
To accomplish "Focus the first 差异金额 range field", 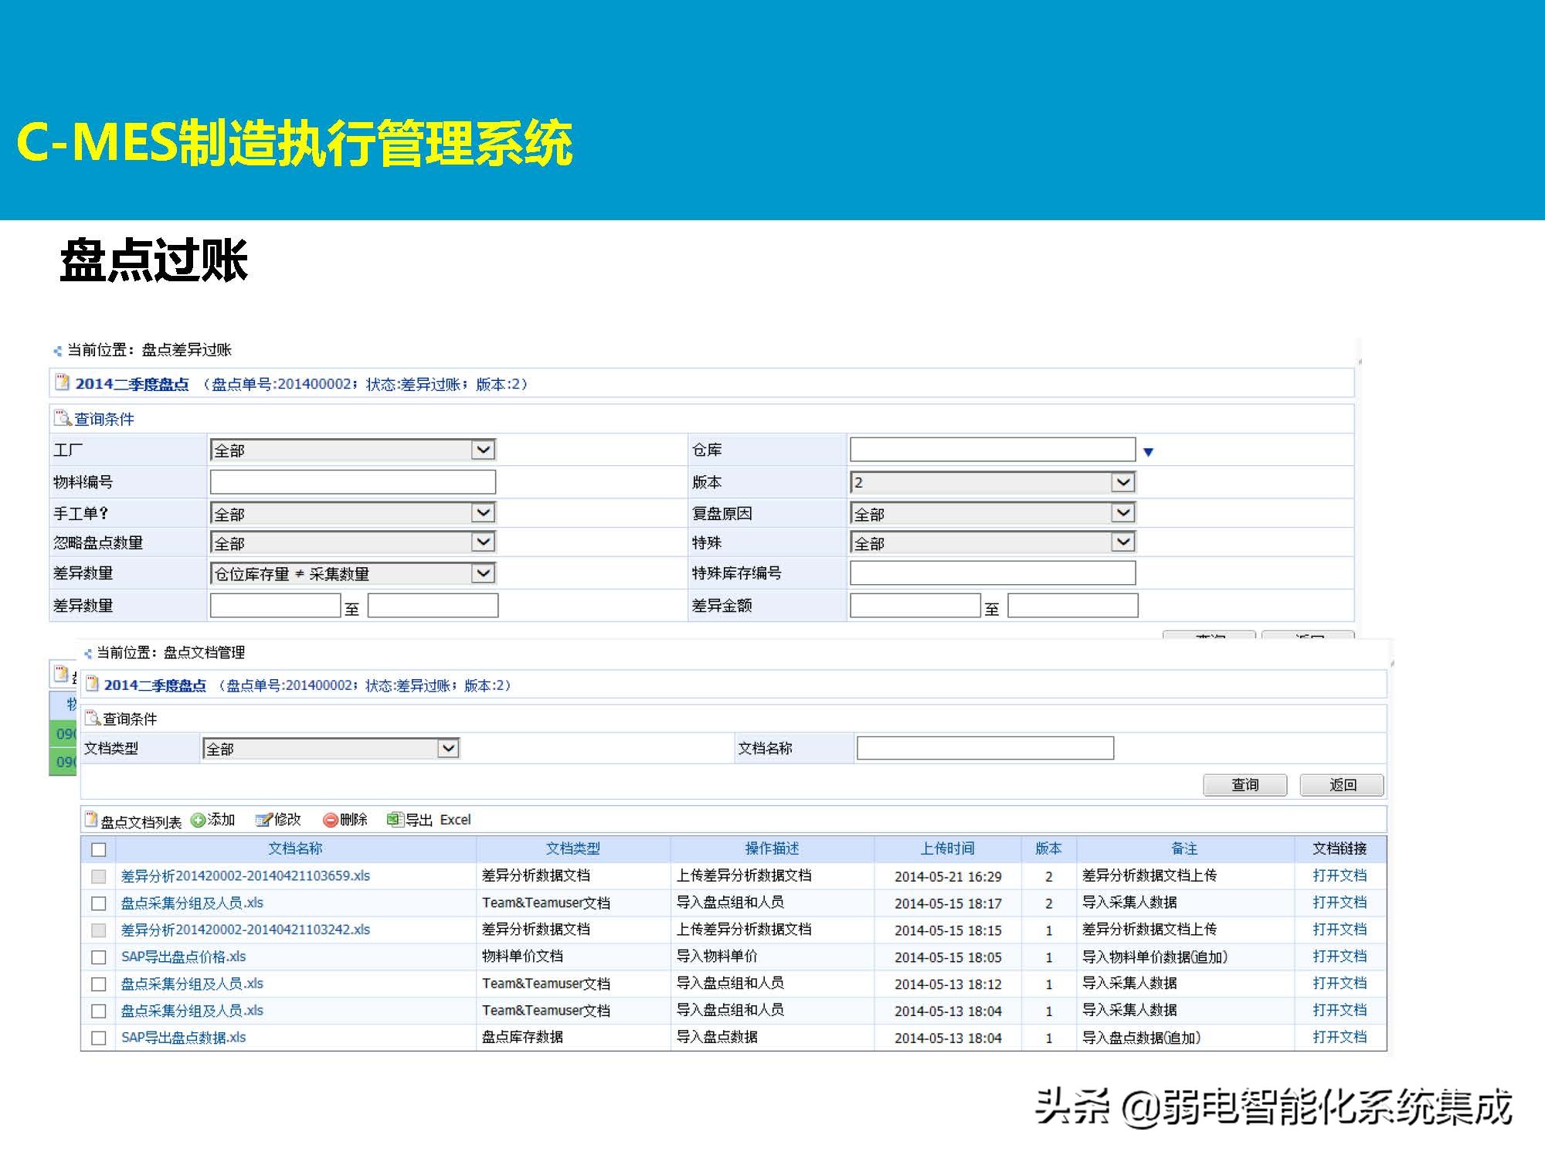I will (915, 605).
